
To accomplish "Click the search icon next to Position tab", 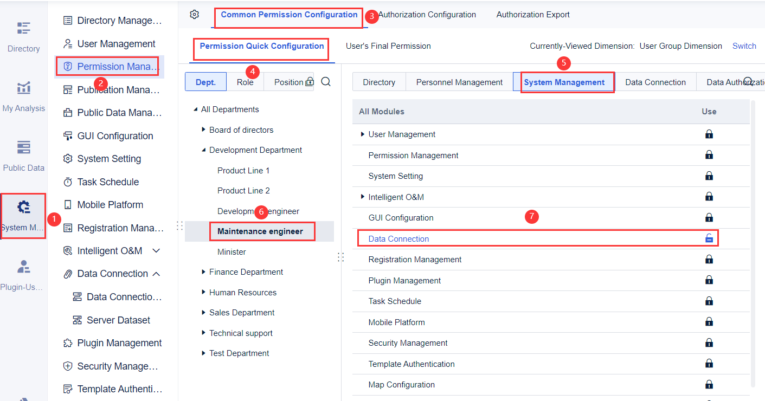I will 326,82.
